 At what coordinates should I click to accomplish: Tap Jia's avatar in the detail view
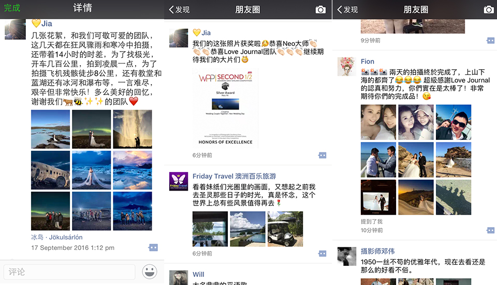[15, 29]
